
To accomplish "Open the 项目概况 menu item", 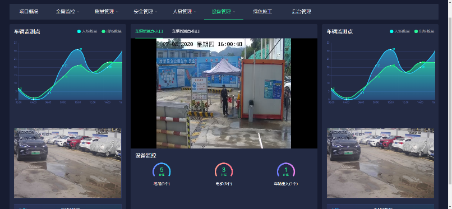I will [x=29, y=12].
